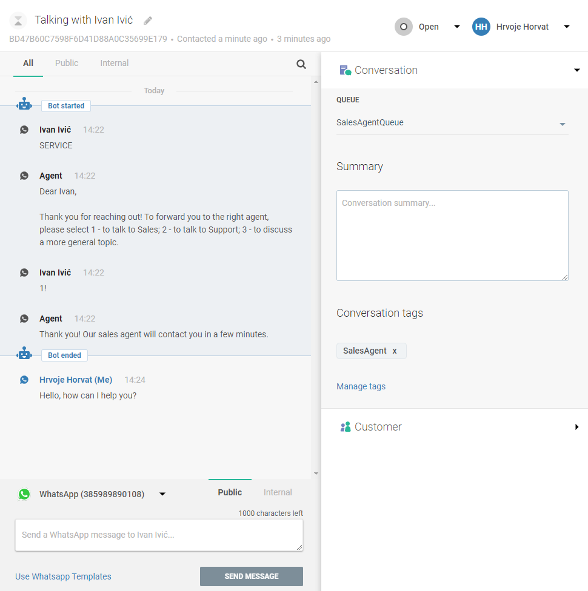Click the Manage tags link
This screenshot has height=591, width=588.
tap(361, 386)
